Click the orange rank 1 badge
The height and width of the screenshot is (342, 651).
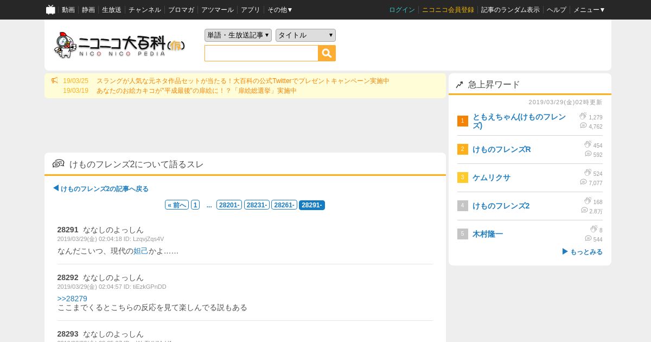(x=462, y=121)
